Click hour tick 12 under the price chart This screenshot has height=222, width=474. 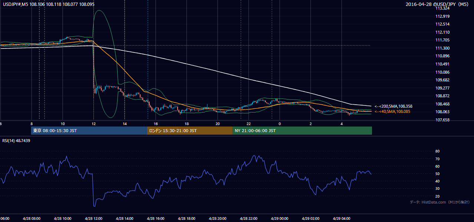pyautogui.click(x=94, y=124)
